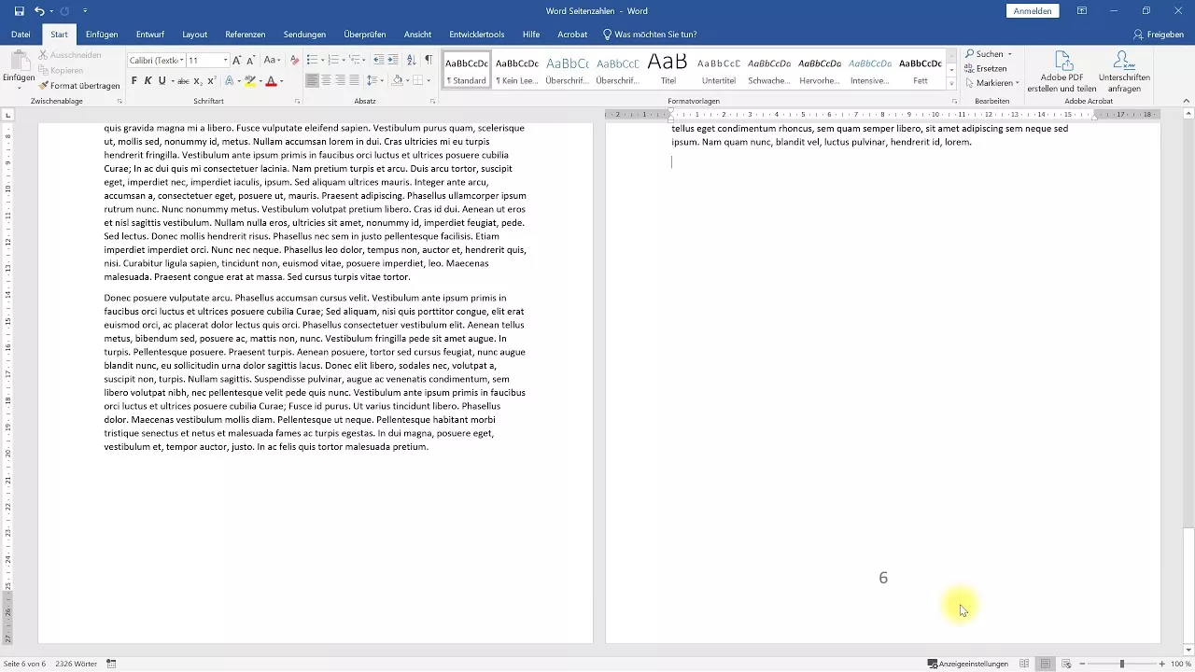
Task: Expand the font size dropdown
Action: [225, 61]
